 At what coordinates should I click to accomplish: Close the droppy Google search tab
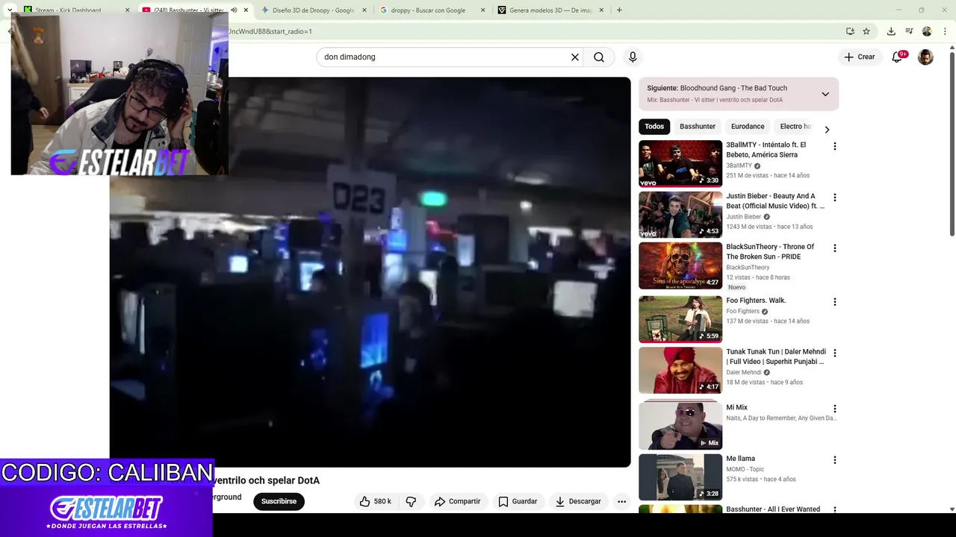point(482,10)
